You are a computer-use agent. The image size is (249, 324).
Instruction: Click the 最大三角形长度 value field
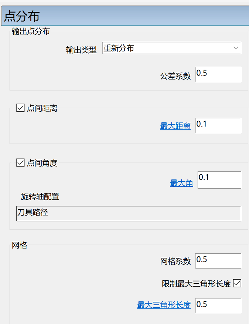coord(218,306)
